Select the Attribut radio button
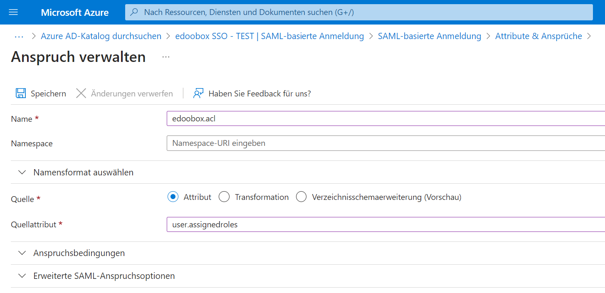The image size is (605, 293). (173, 197)
